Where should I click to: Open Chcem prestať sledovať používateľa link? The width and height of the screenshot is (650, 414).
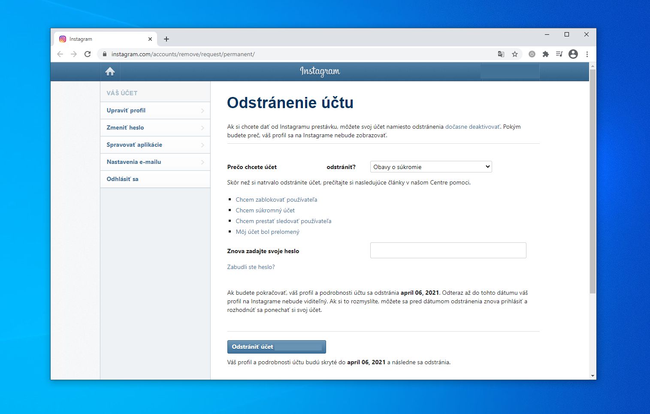coord(283,221)
